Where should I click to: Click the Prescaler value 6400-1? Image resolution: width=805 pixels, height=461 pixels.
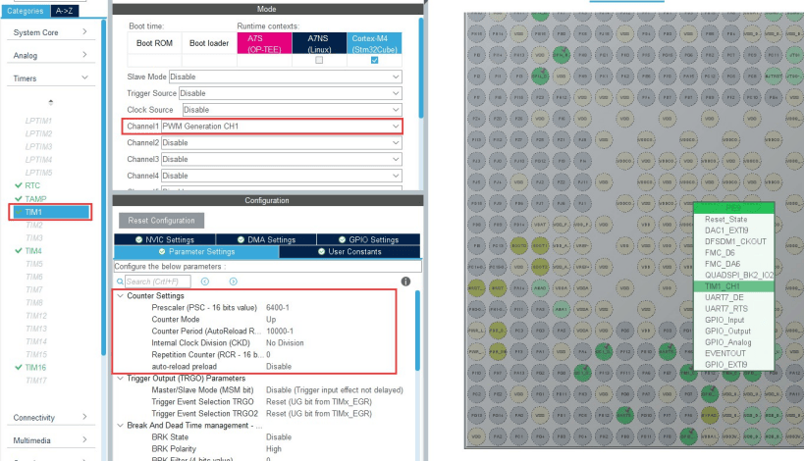click(277, 308)
